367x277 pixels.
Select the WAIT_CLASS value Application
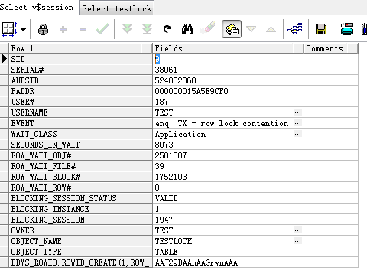(180, 134)
